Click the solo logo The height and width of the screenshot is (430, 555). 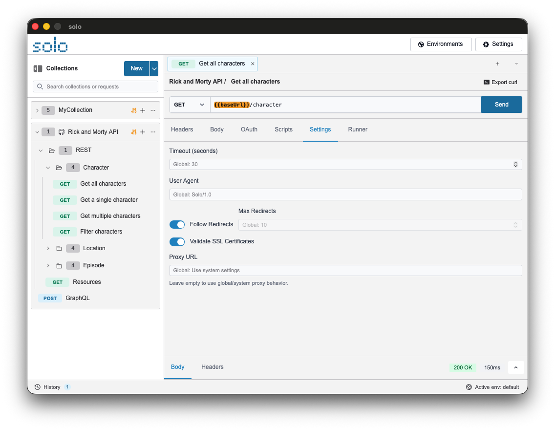pos(50,44)
